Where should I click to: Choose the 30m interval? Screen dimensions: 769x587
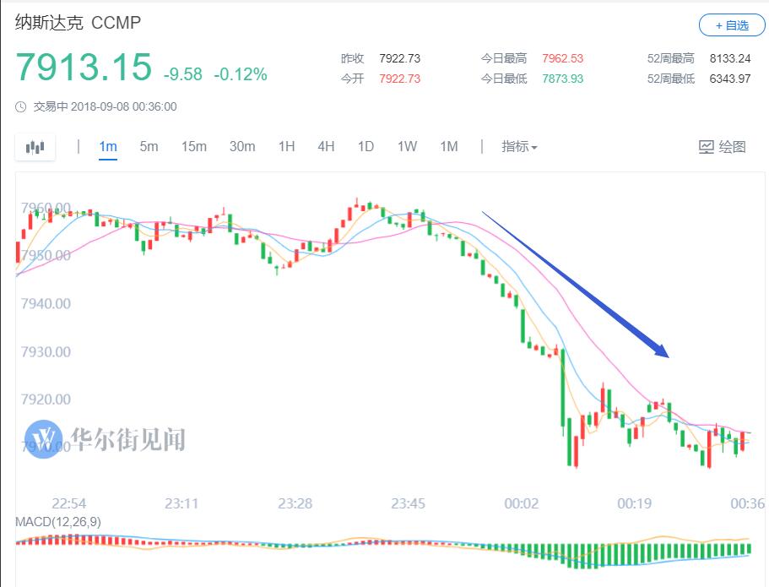(242, 147)
